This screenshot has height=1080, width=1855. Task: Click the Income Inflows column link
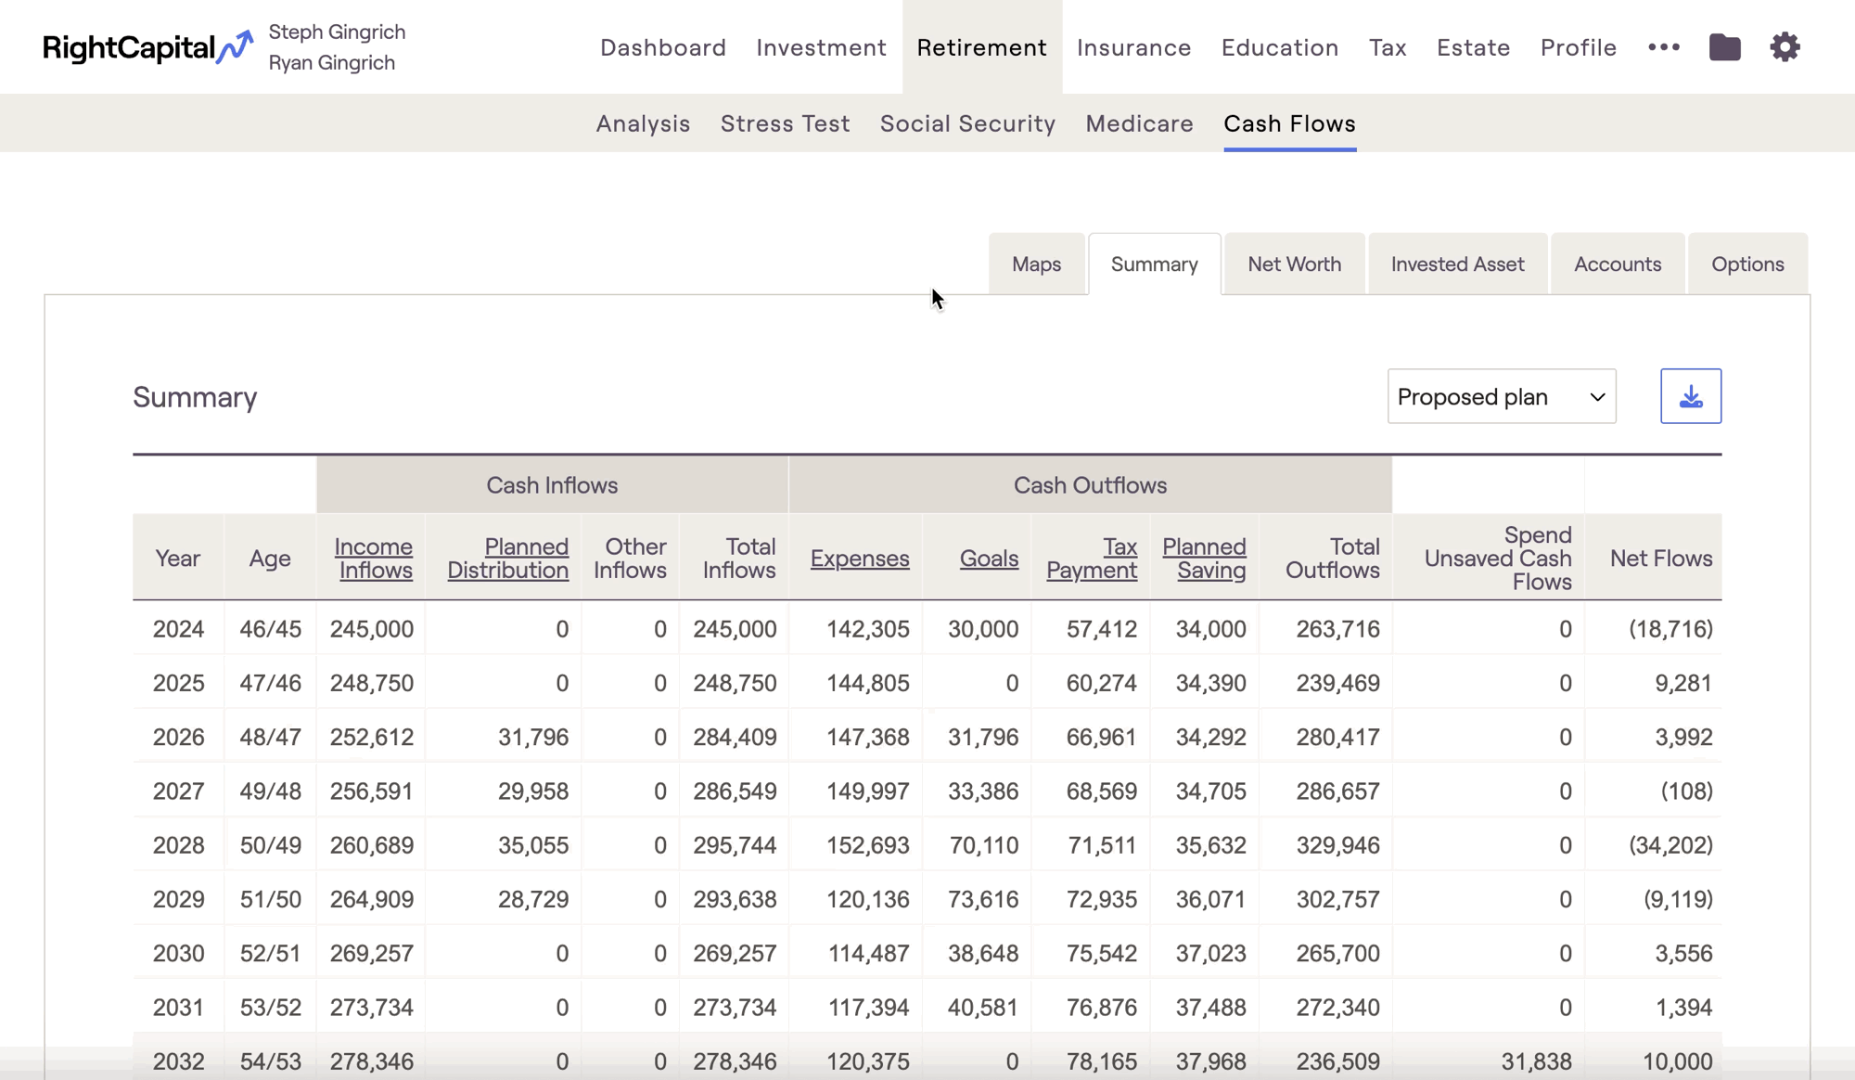374,559
